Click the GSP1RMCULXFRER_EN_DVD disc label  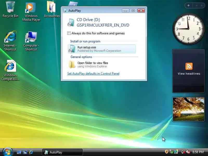103,25
